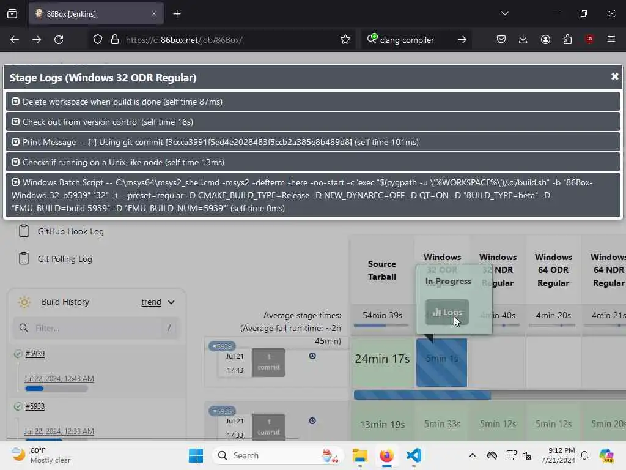Open the Windows Start menu

click(x=196, y=455)
